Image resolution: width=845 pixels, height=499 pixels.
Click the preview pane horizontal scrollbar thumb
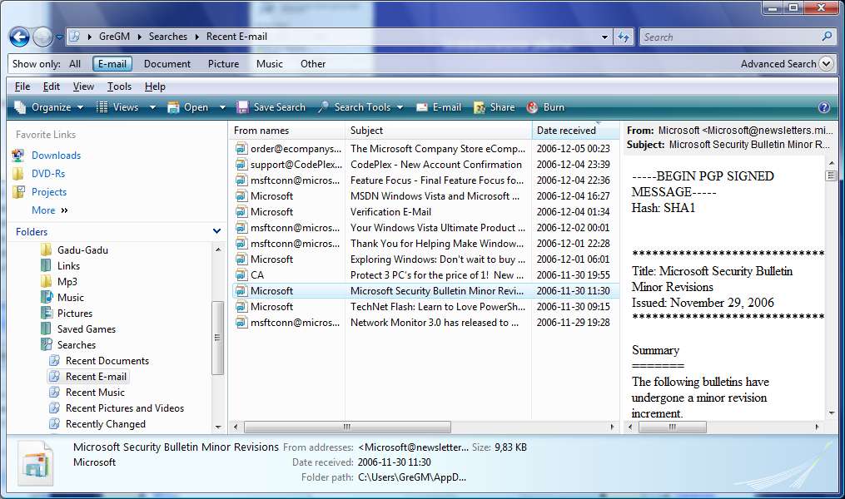pyautogui.click(x=672, y=427)
